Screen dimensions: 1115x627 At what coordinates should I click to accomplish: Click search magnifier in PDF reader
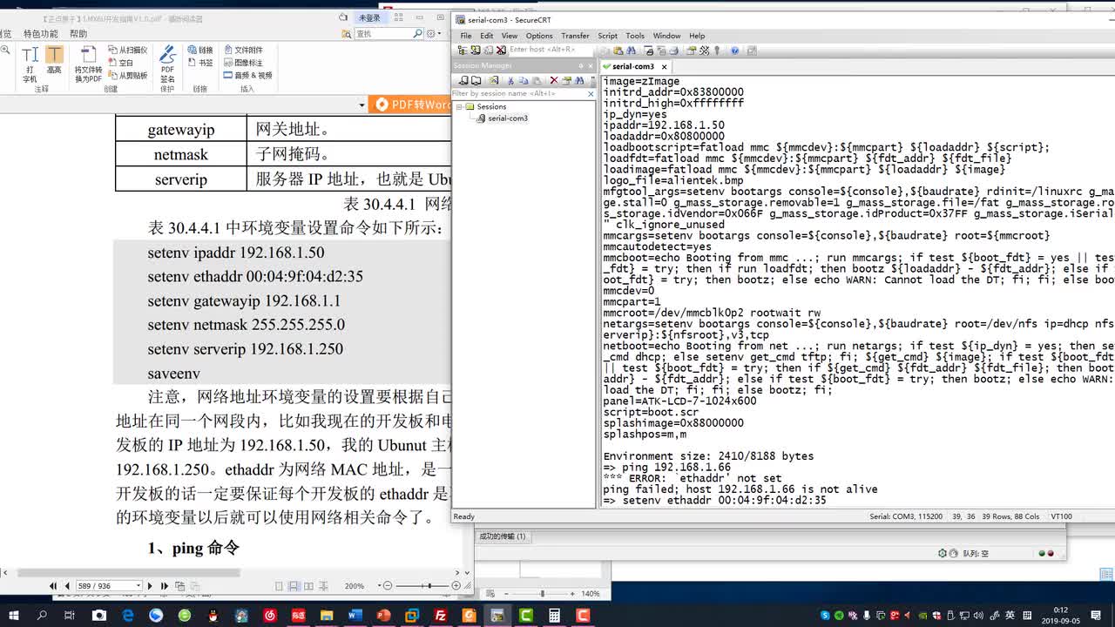click(x=417, y=33)
